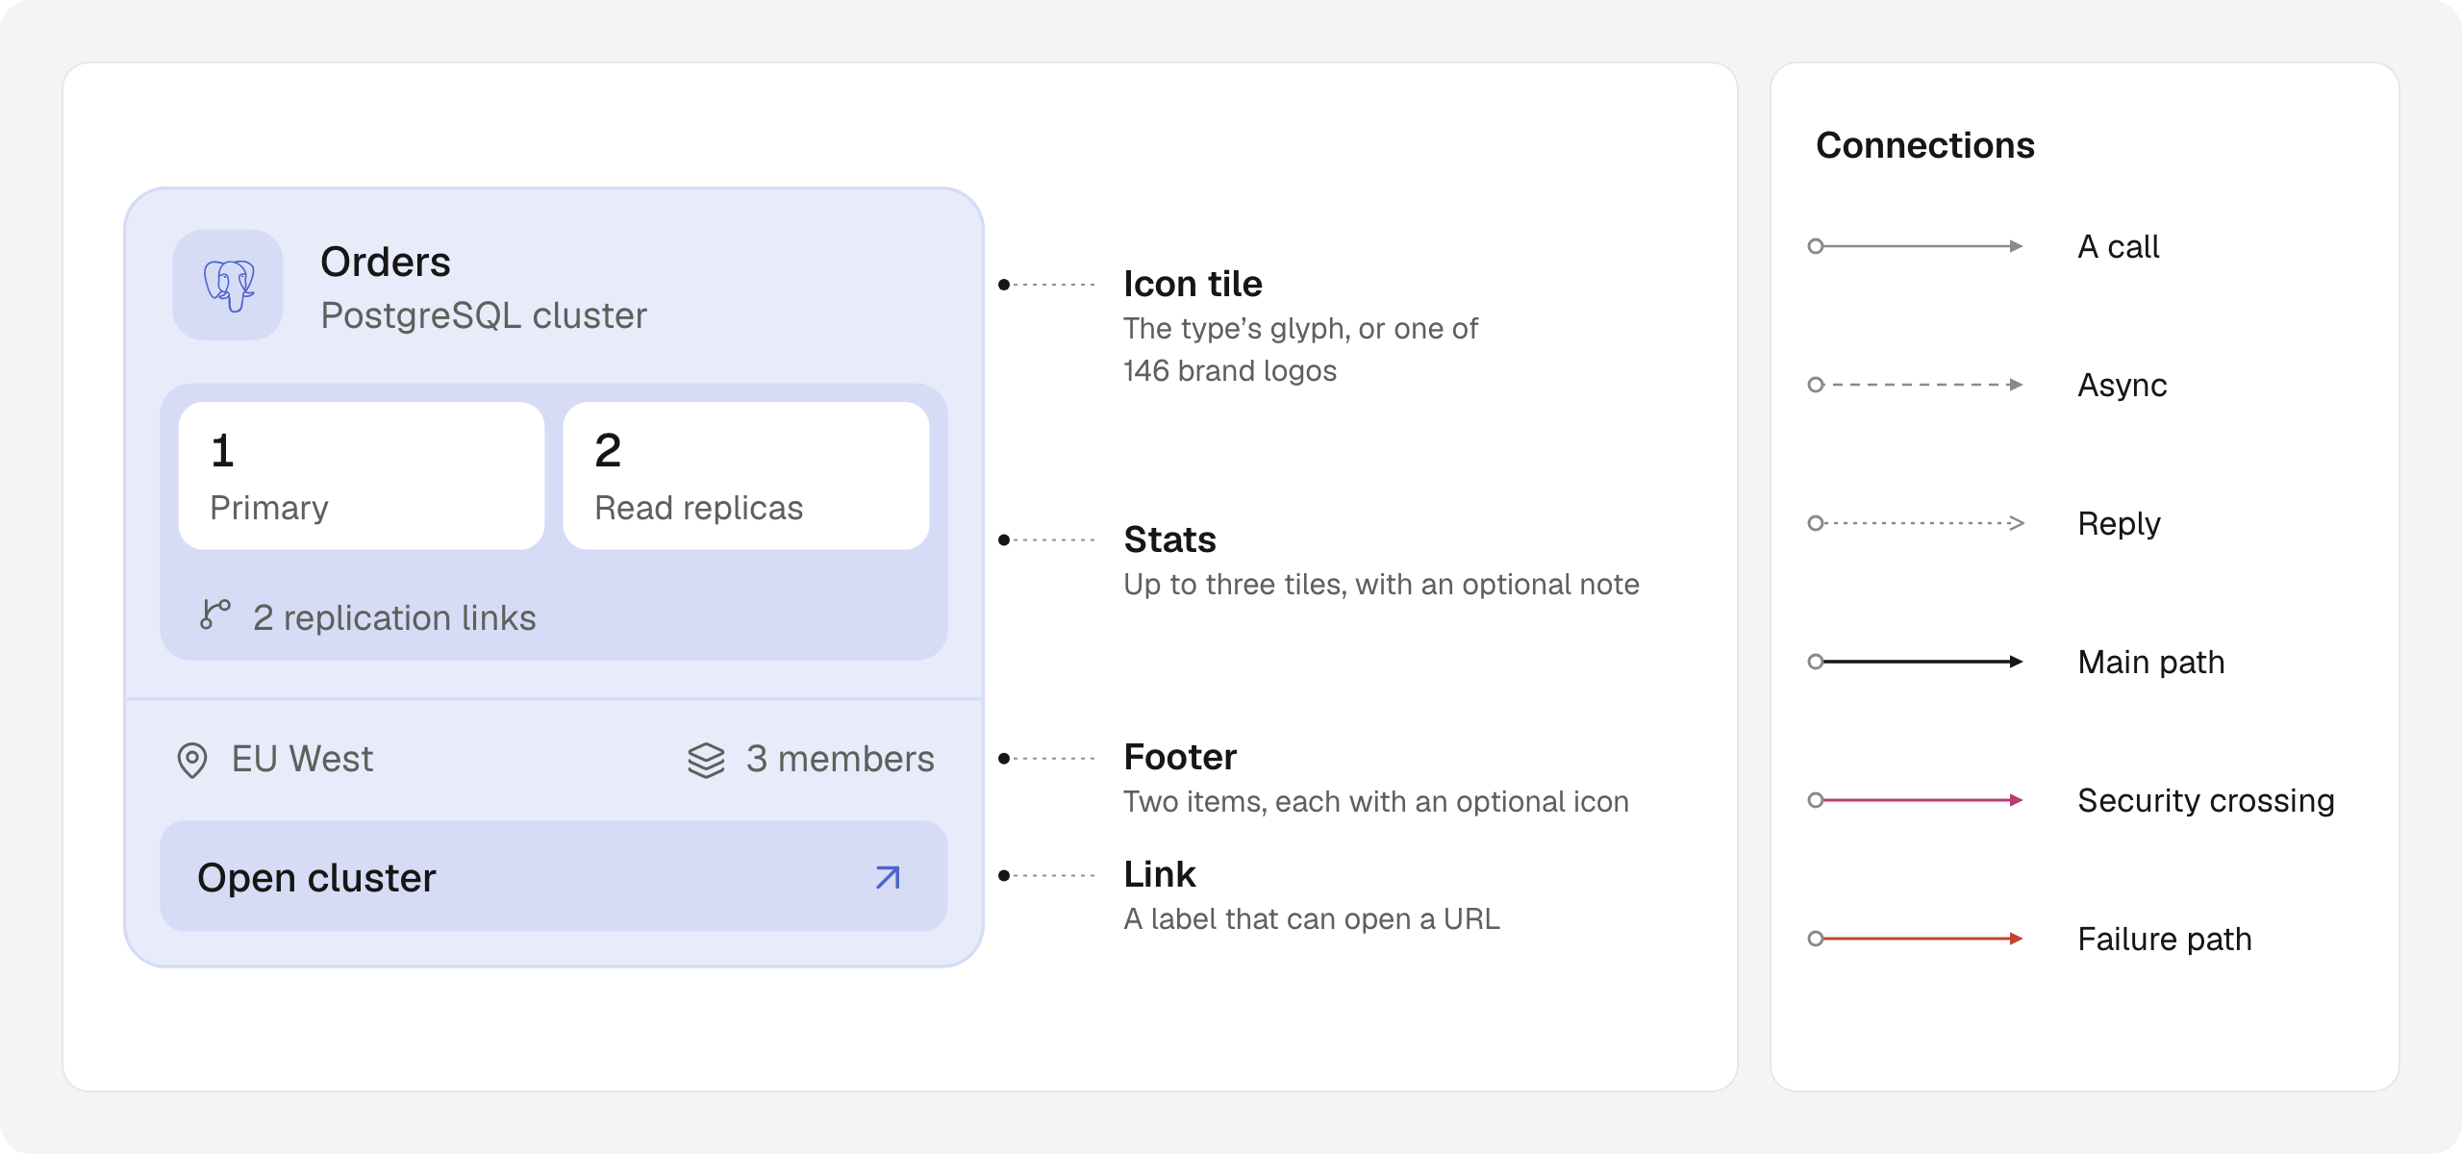This screenshot has height=1154, width=2462.
Task: Click the Failure path legend label
Action: [x=2165, y=940]
